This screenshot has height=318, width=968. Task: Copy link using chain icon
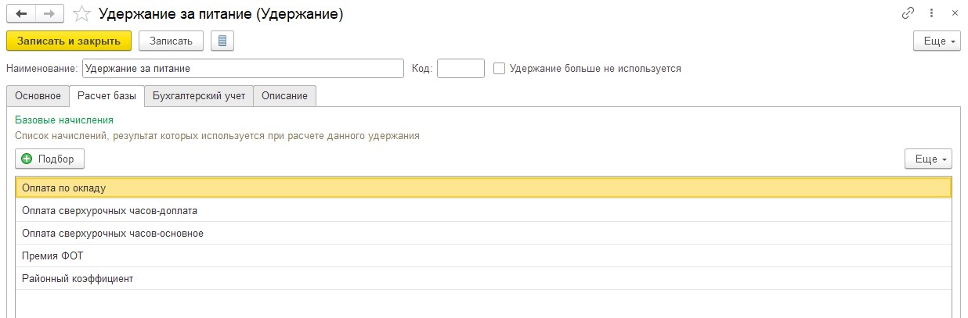(908, 13)
